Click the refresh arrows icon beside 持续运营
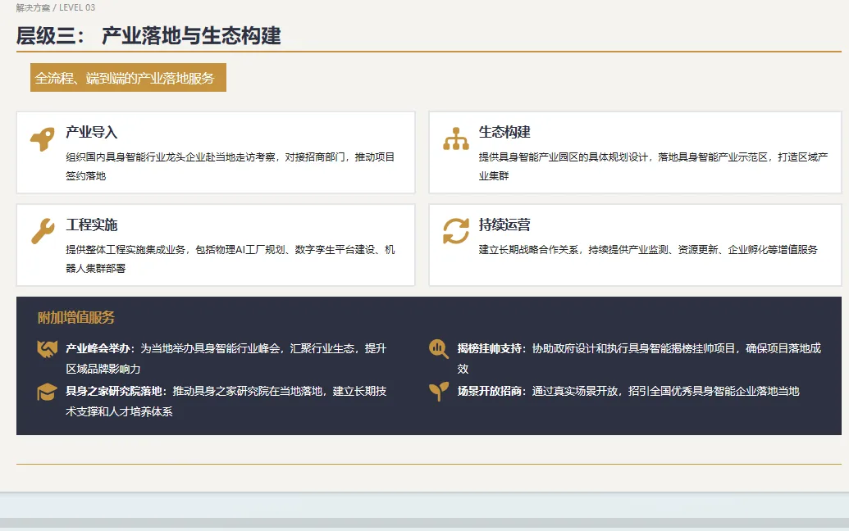849x531 pixels. tap(456, 231)
